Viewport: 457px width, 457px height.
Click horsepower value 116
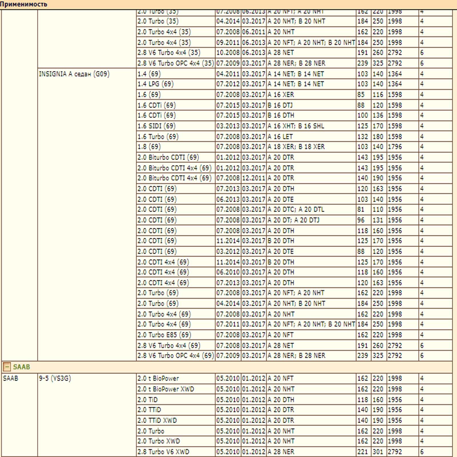click(378, 95)
